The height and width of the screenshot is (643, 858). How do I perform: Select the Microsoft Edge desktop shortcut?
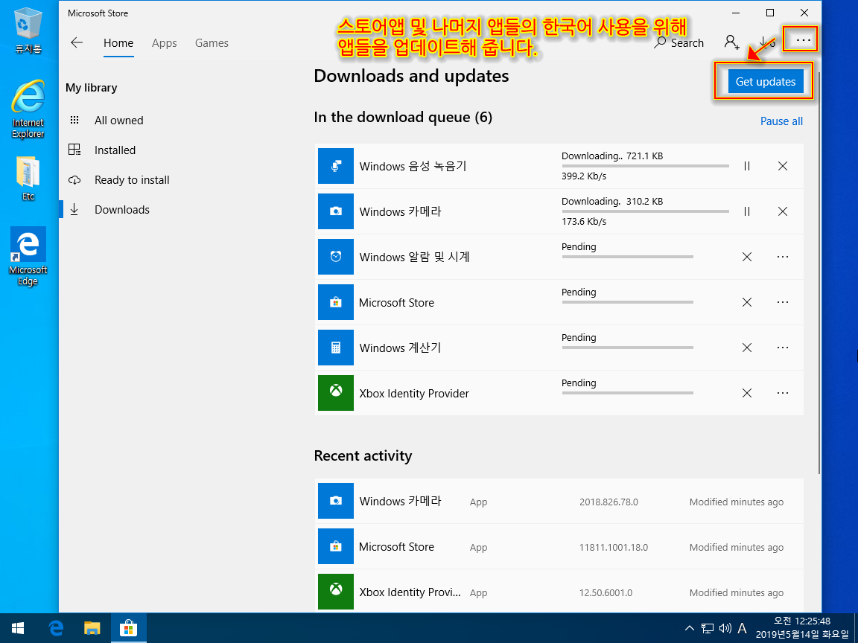click(x=28, y=257)
